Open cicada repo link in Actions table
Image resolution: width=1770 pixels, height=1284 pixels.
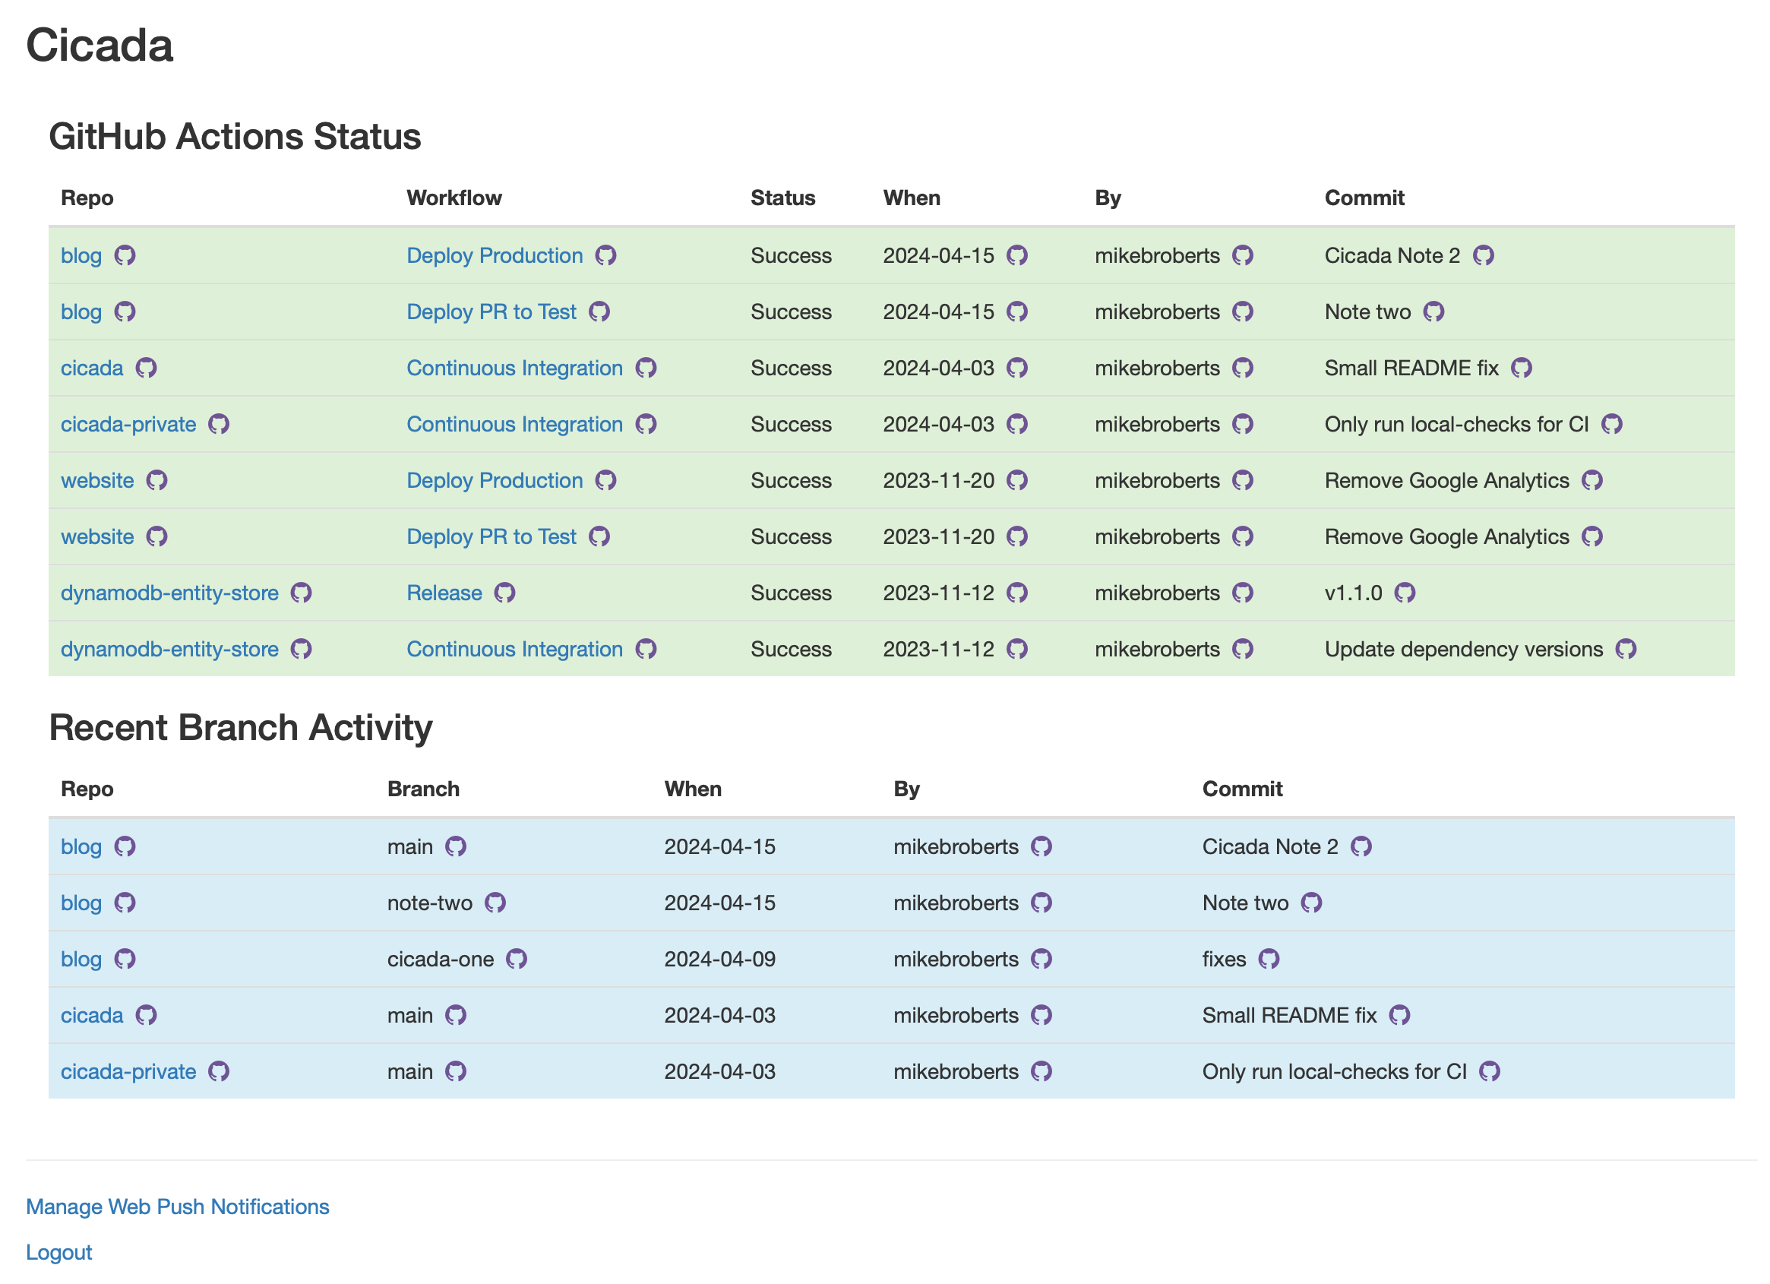[x=92, y=368]
